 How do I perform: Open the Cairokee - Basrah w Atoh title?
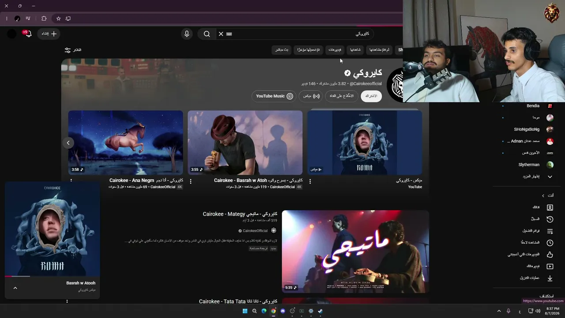(x=258, y=180)
